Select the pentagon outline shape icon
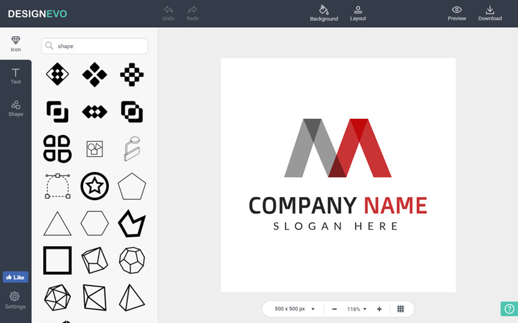 [133, 187]
